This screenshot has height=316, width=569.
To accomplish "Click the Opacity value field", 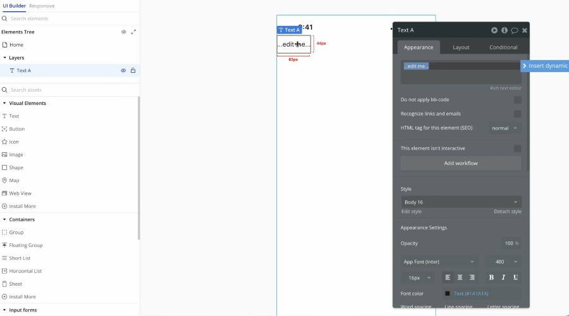I will (511, 243).
